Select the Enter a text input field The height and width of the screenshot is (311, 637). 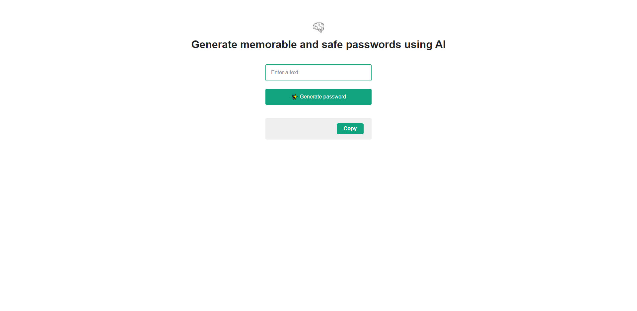(x=318, y=72)
